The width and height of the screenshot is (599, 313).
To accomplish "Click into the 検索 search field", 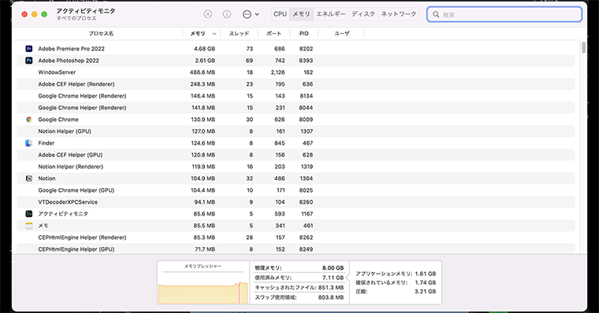I will pos(504,14).
